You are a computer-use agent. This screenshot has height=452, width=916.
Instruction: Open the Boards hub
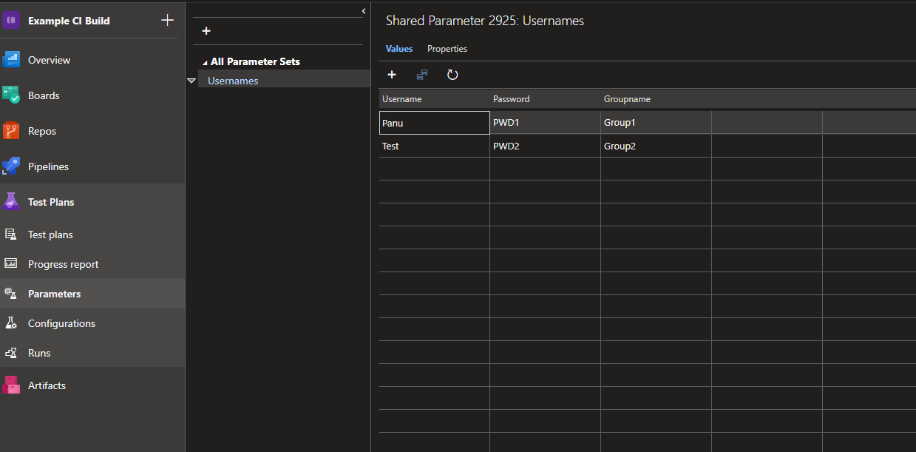point(92,95)
